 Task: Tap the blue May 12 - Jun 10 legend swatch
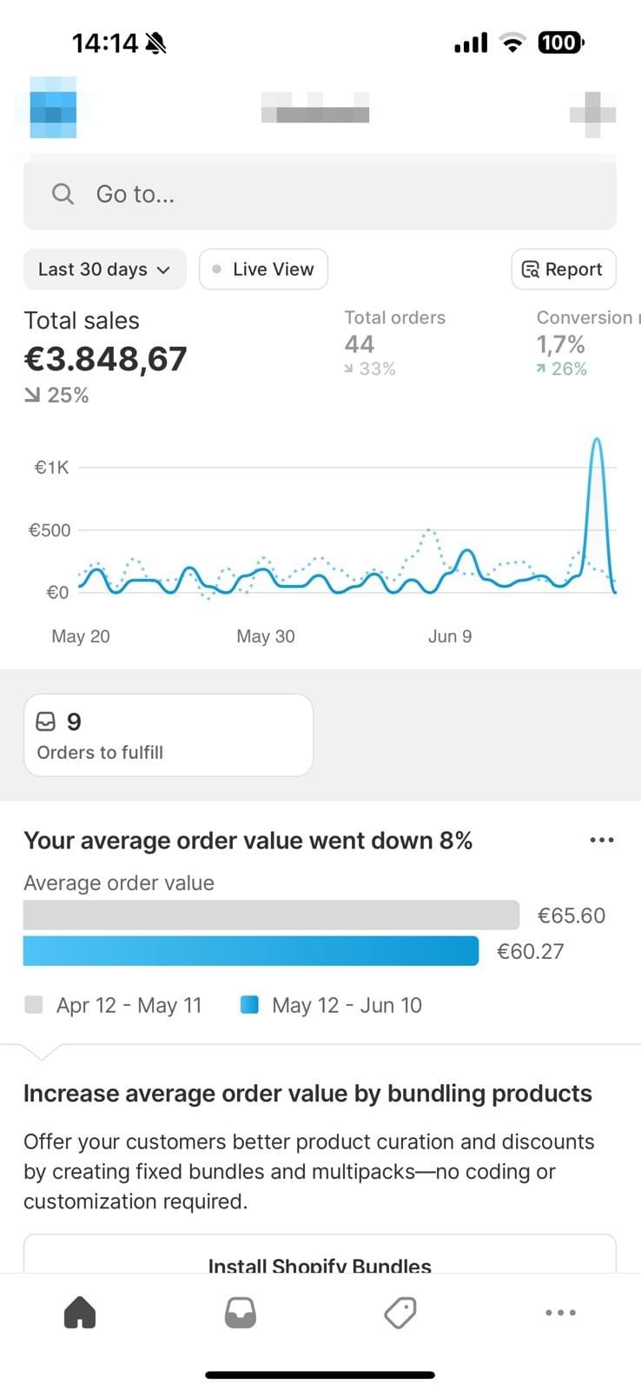tap(249, 1005)
